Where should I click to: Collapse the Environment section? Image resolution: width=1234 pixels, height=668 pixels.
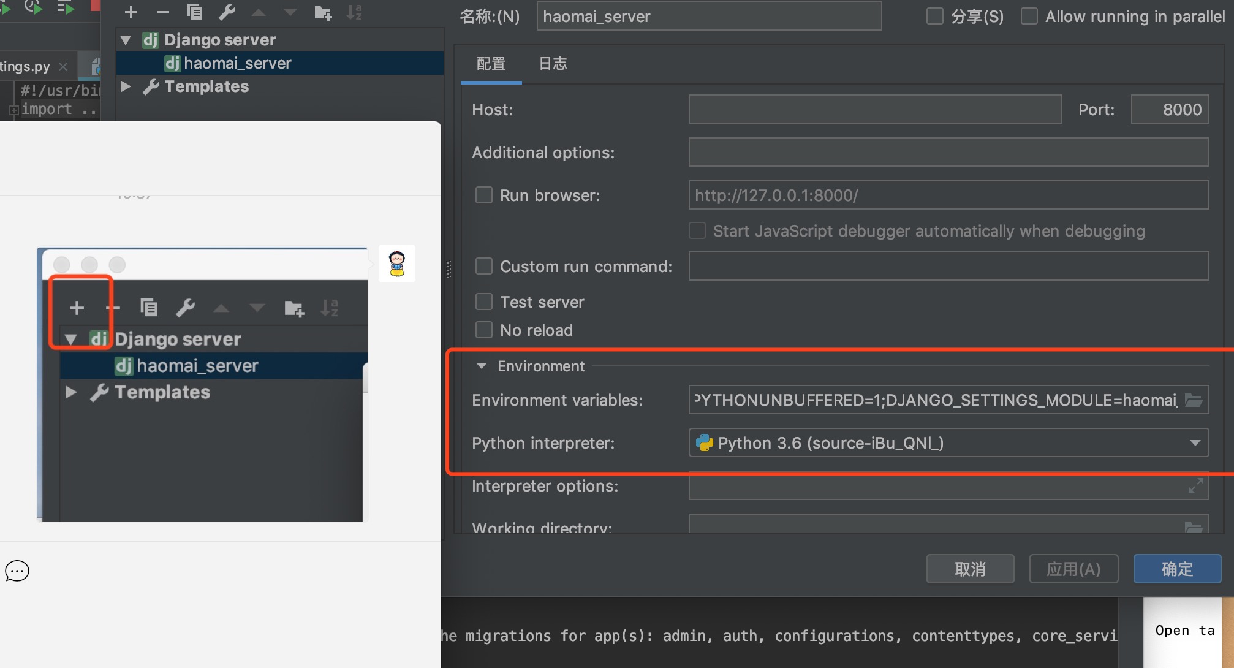(x=480, y=366)
